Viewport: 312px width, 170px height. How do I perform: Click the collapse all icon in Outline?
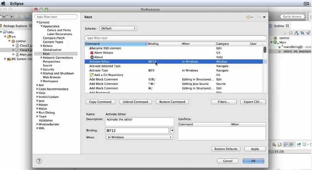(x=291, y=33)
